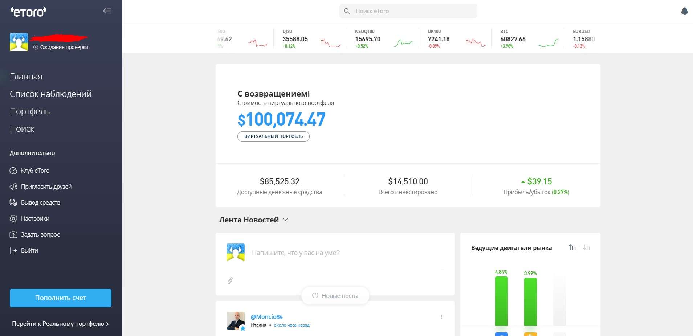Click the search magnifier icon
The width and height of the screenshot is (693, 336).
coord(347,11)
